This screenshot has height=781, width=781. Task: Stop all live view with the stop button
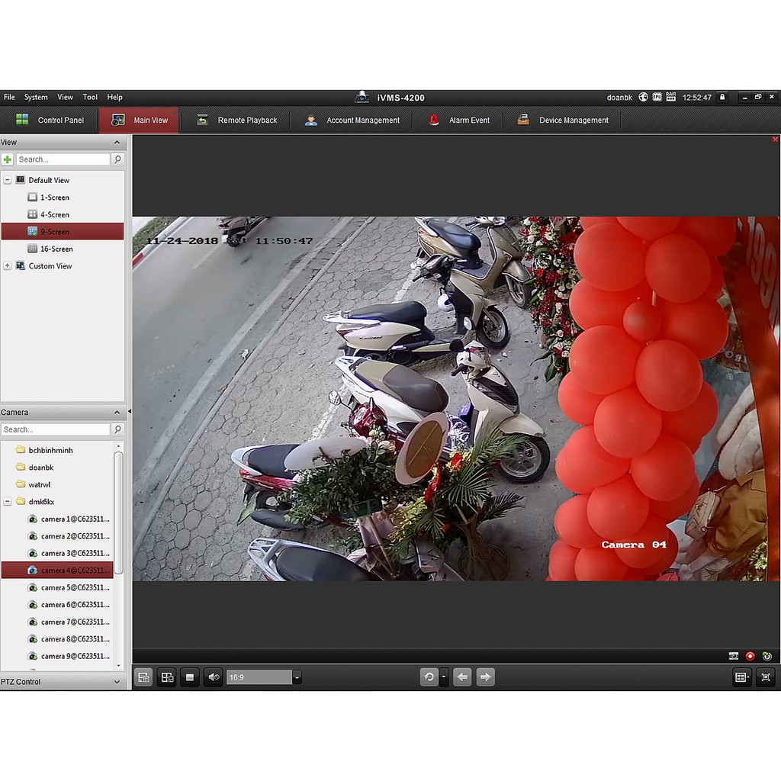[x=191, y=677]
